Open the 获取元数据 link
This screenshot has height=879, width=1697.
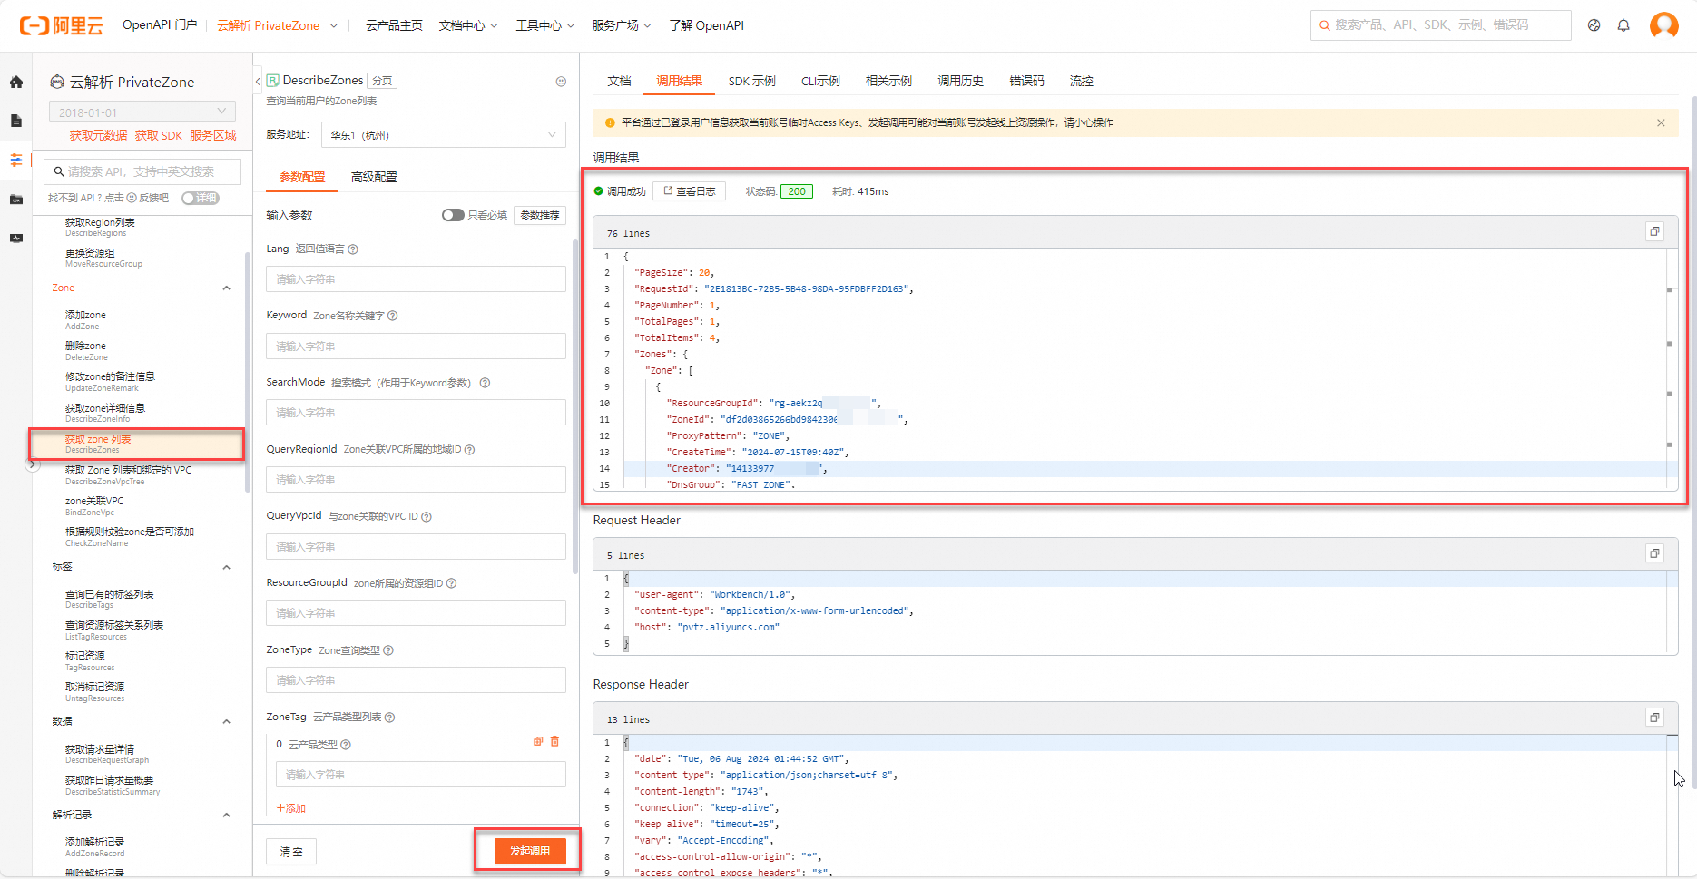coord(98,135)
